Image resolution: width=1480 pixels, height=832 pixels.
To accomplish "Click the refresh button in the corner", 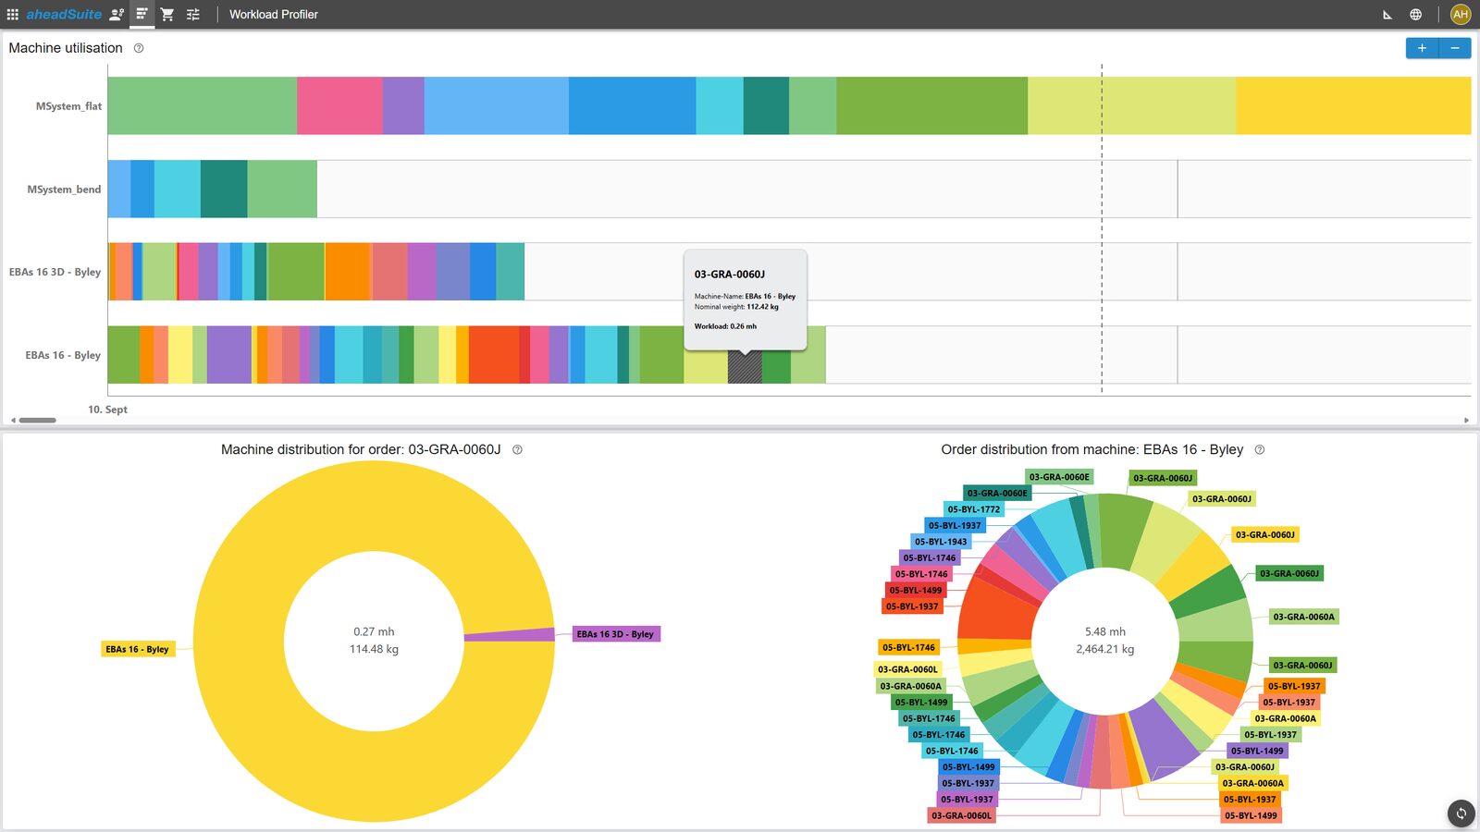I will coord(1461,814).
